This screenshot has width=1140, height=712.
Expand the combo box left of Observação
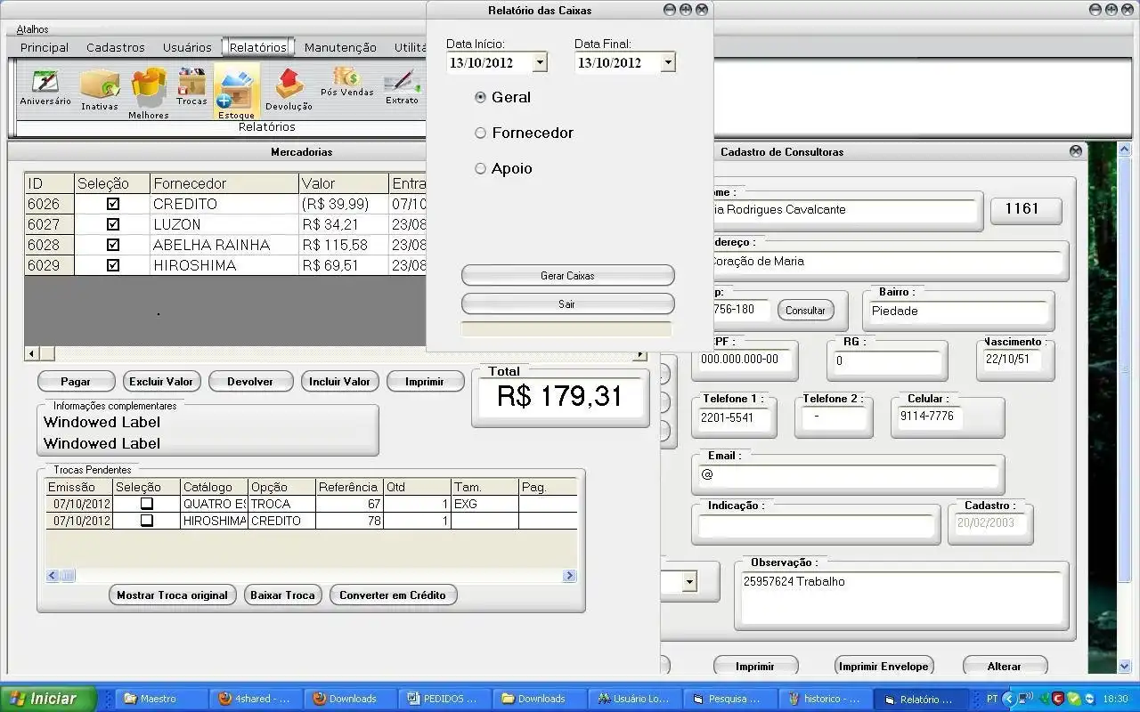click(689, 582)
